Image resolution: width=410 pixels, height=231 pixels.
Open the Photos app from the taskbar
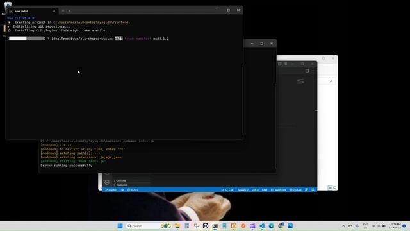coord(290,226)
